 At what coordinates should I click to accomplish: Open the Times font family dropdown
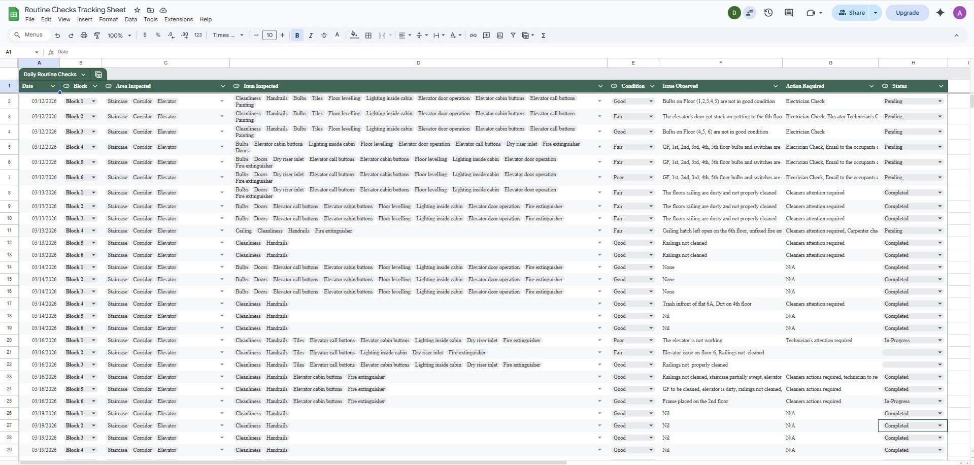tap(228, 36)
